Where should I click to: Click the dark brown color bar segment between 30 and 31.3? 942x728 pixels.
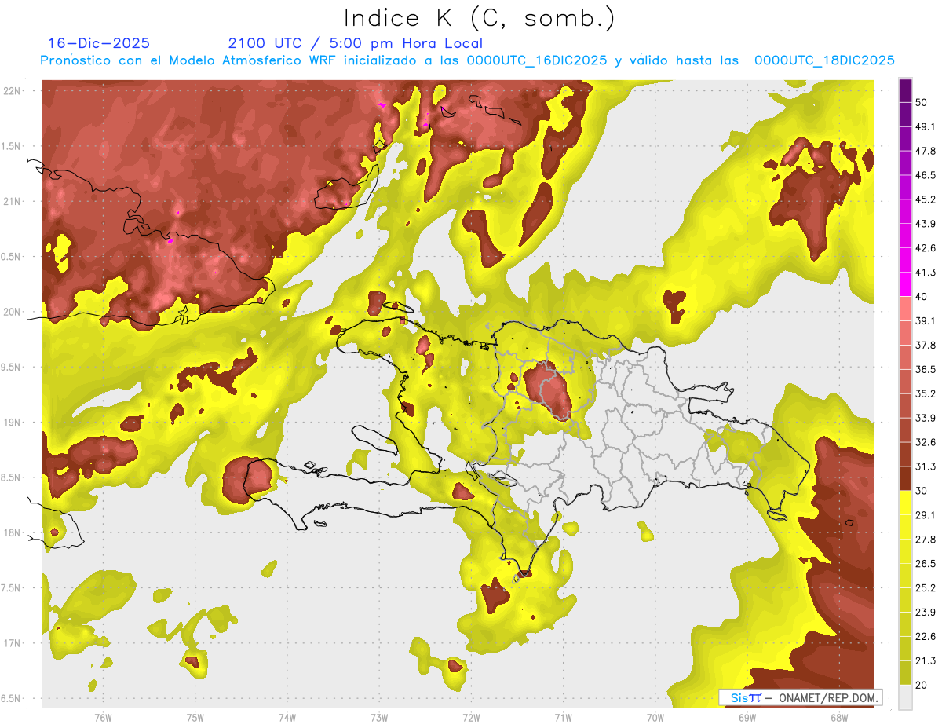point(905,479)
